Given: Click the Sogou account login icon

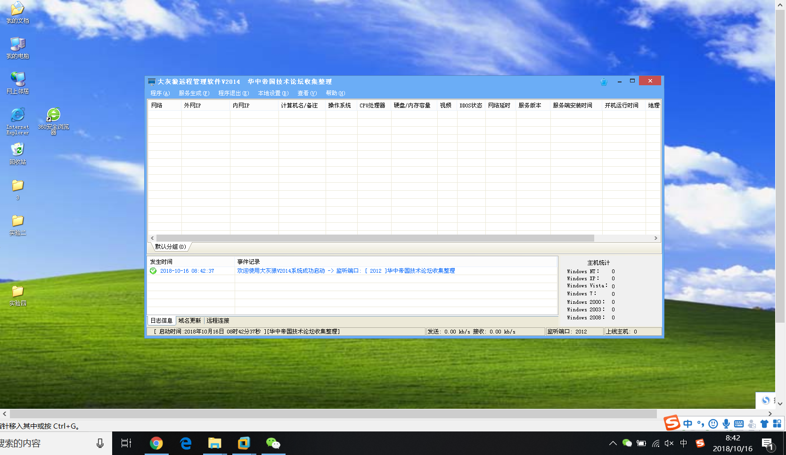Looking at the screenshot, I should pyautogui.click(x=752, y=424).
